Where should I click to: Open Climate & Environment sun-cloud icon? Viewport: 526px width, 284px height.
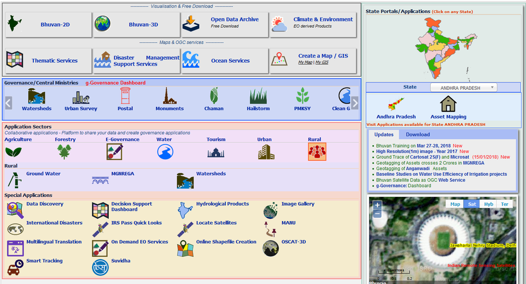[279, 24]
